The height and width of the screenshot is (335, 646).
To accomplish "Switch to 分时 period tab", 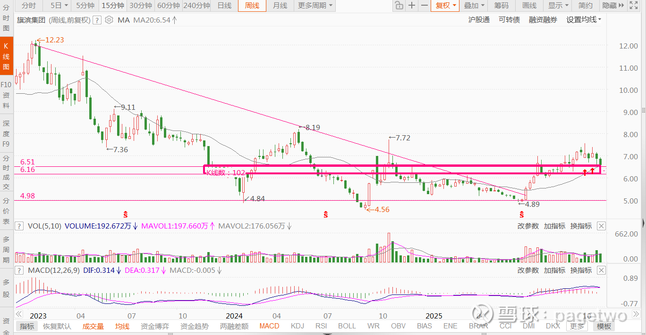I will (29, 6).
